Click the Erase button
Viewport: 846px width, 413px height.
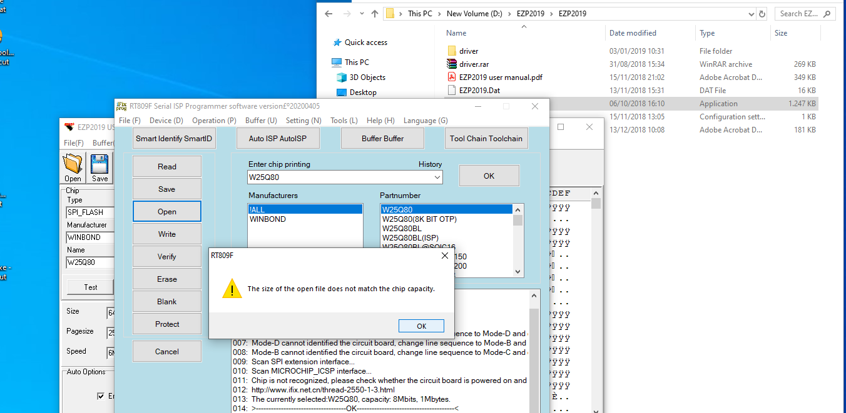(167, 279)
